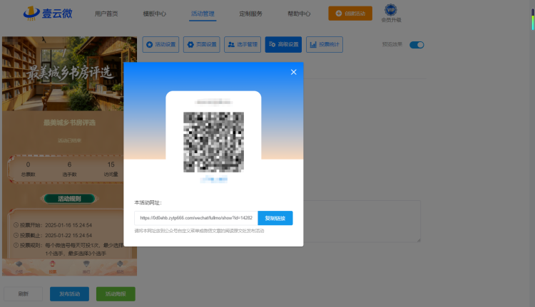Open the 活动设置 tab
This screenshot has width=535, height=307.
[x=160, y=45]
